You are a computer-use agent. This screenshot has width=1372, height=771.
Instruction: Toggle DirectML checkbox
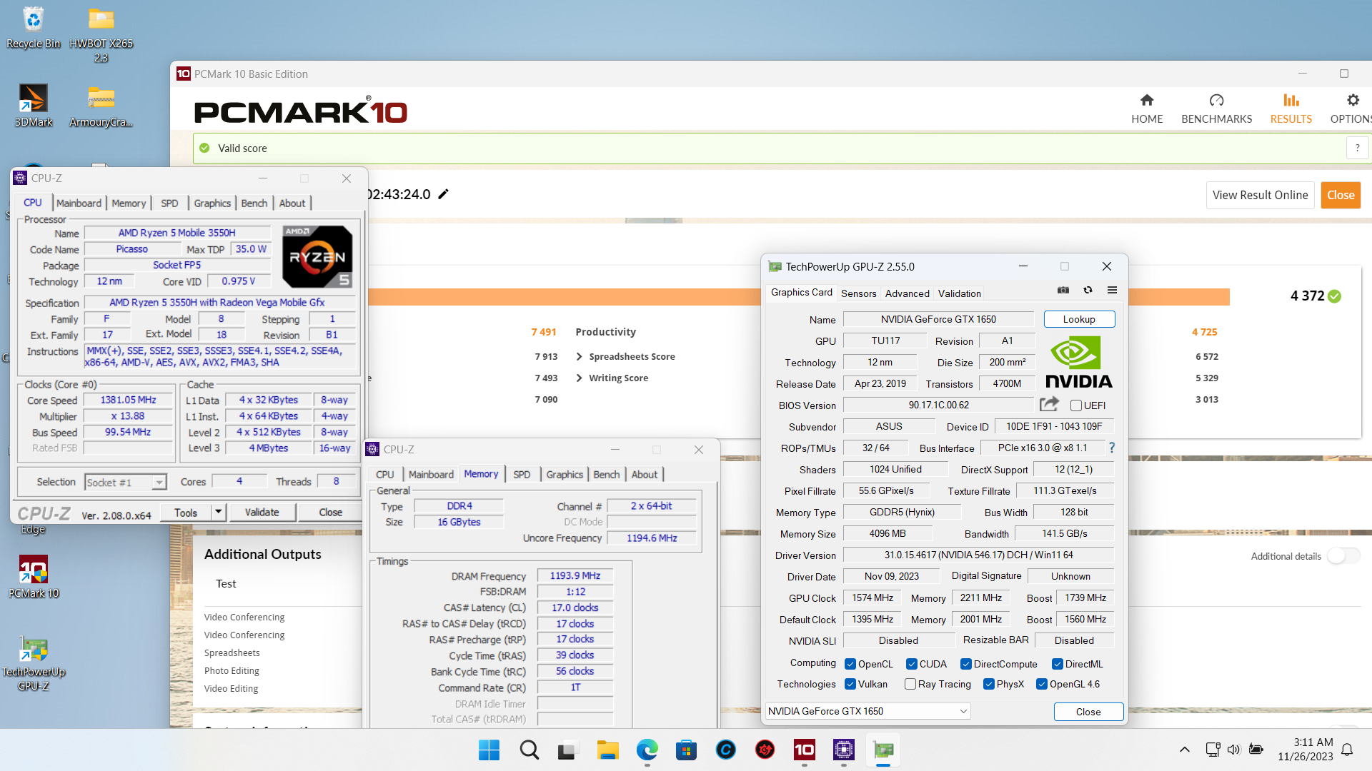[x=1057, y=664]
